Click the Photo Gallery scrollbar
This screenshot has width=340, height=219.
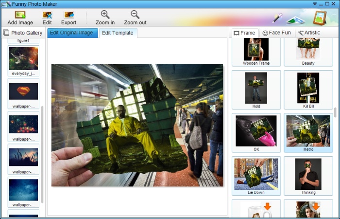(x=42, y=154)
